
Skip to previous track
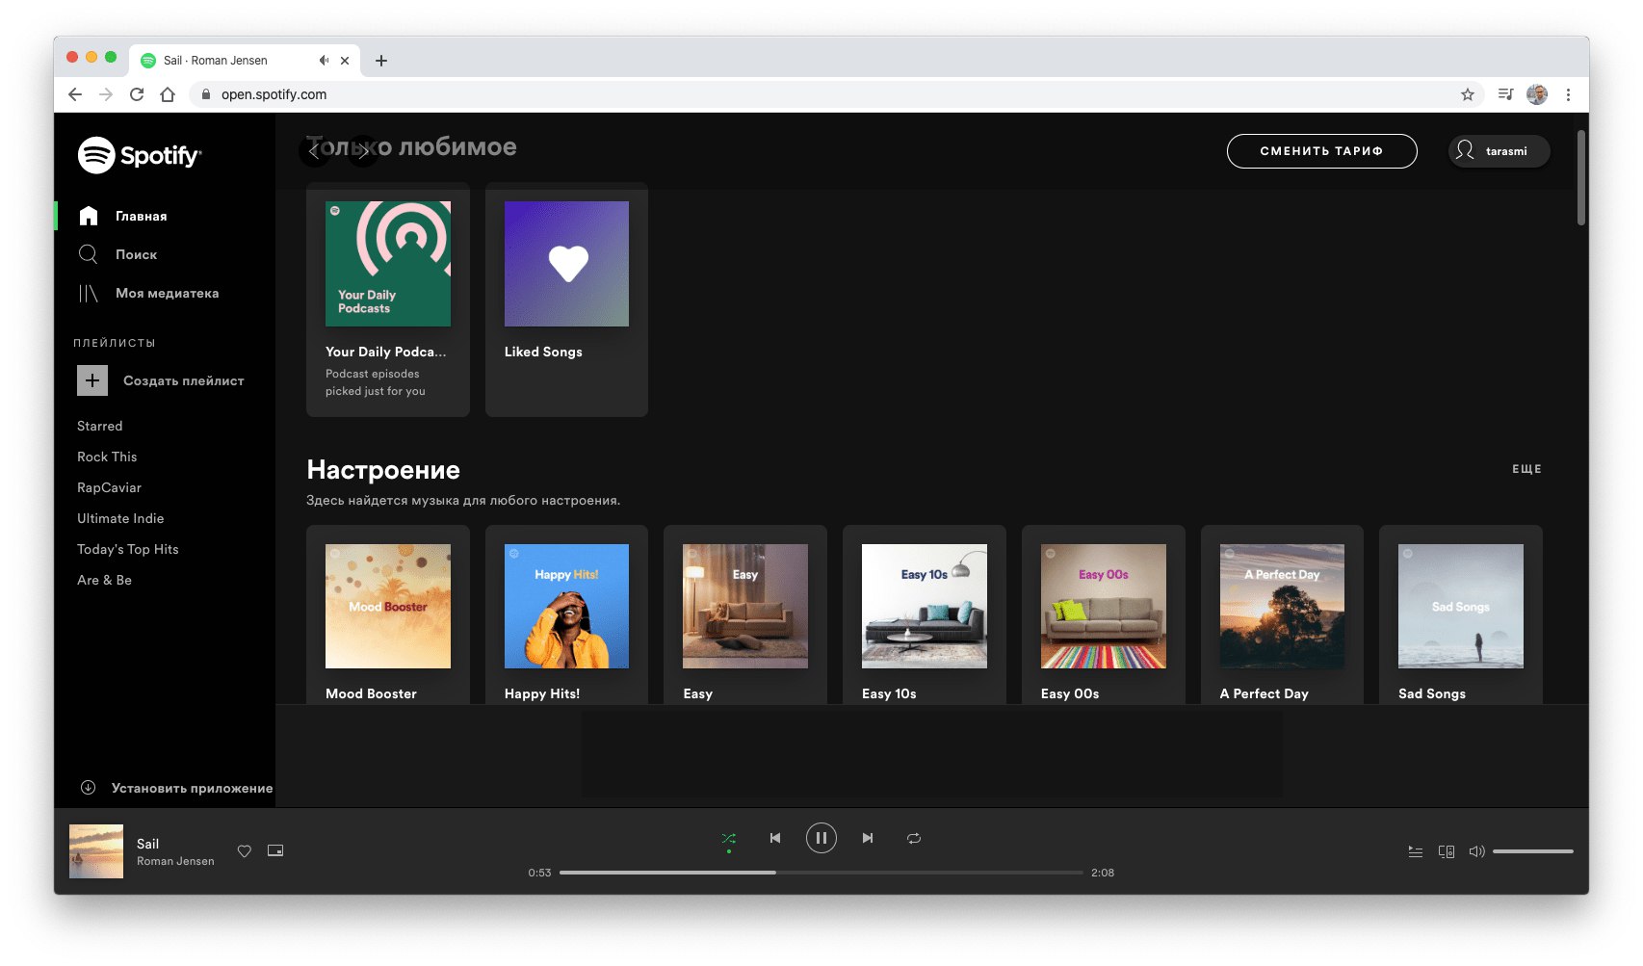coord(775,838)
